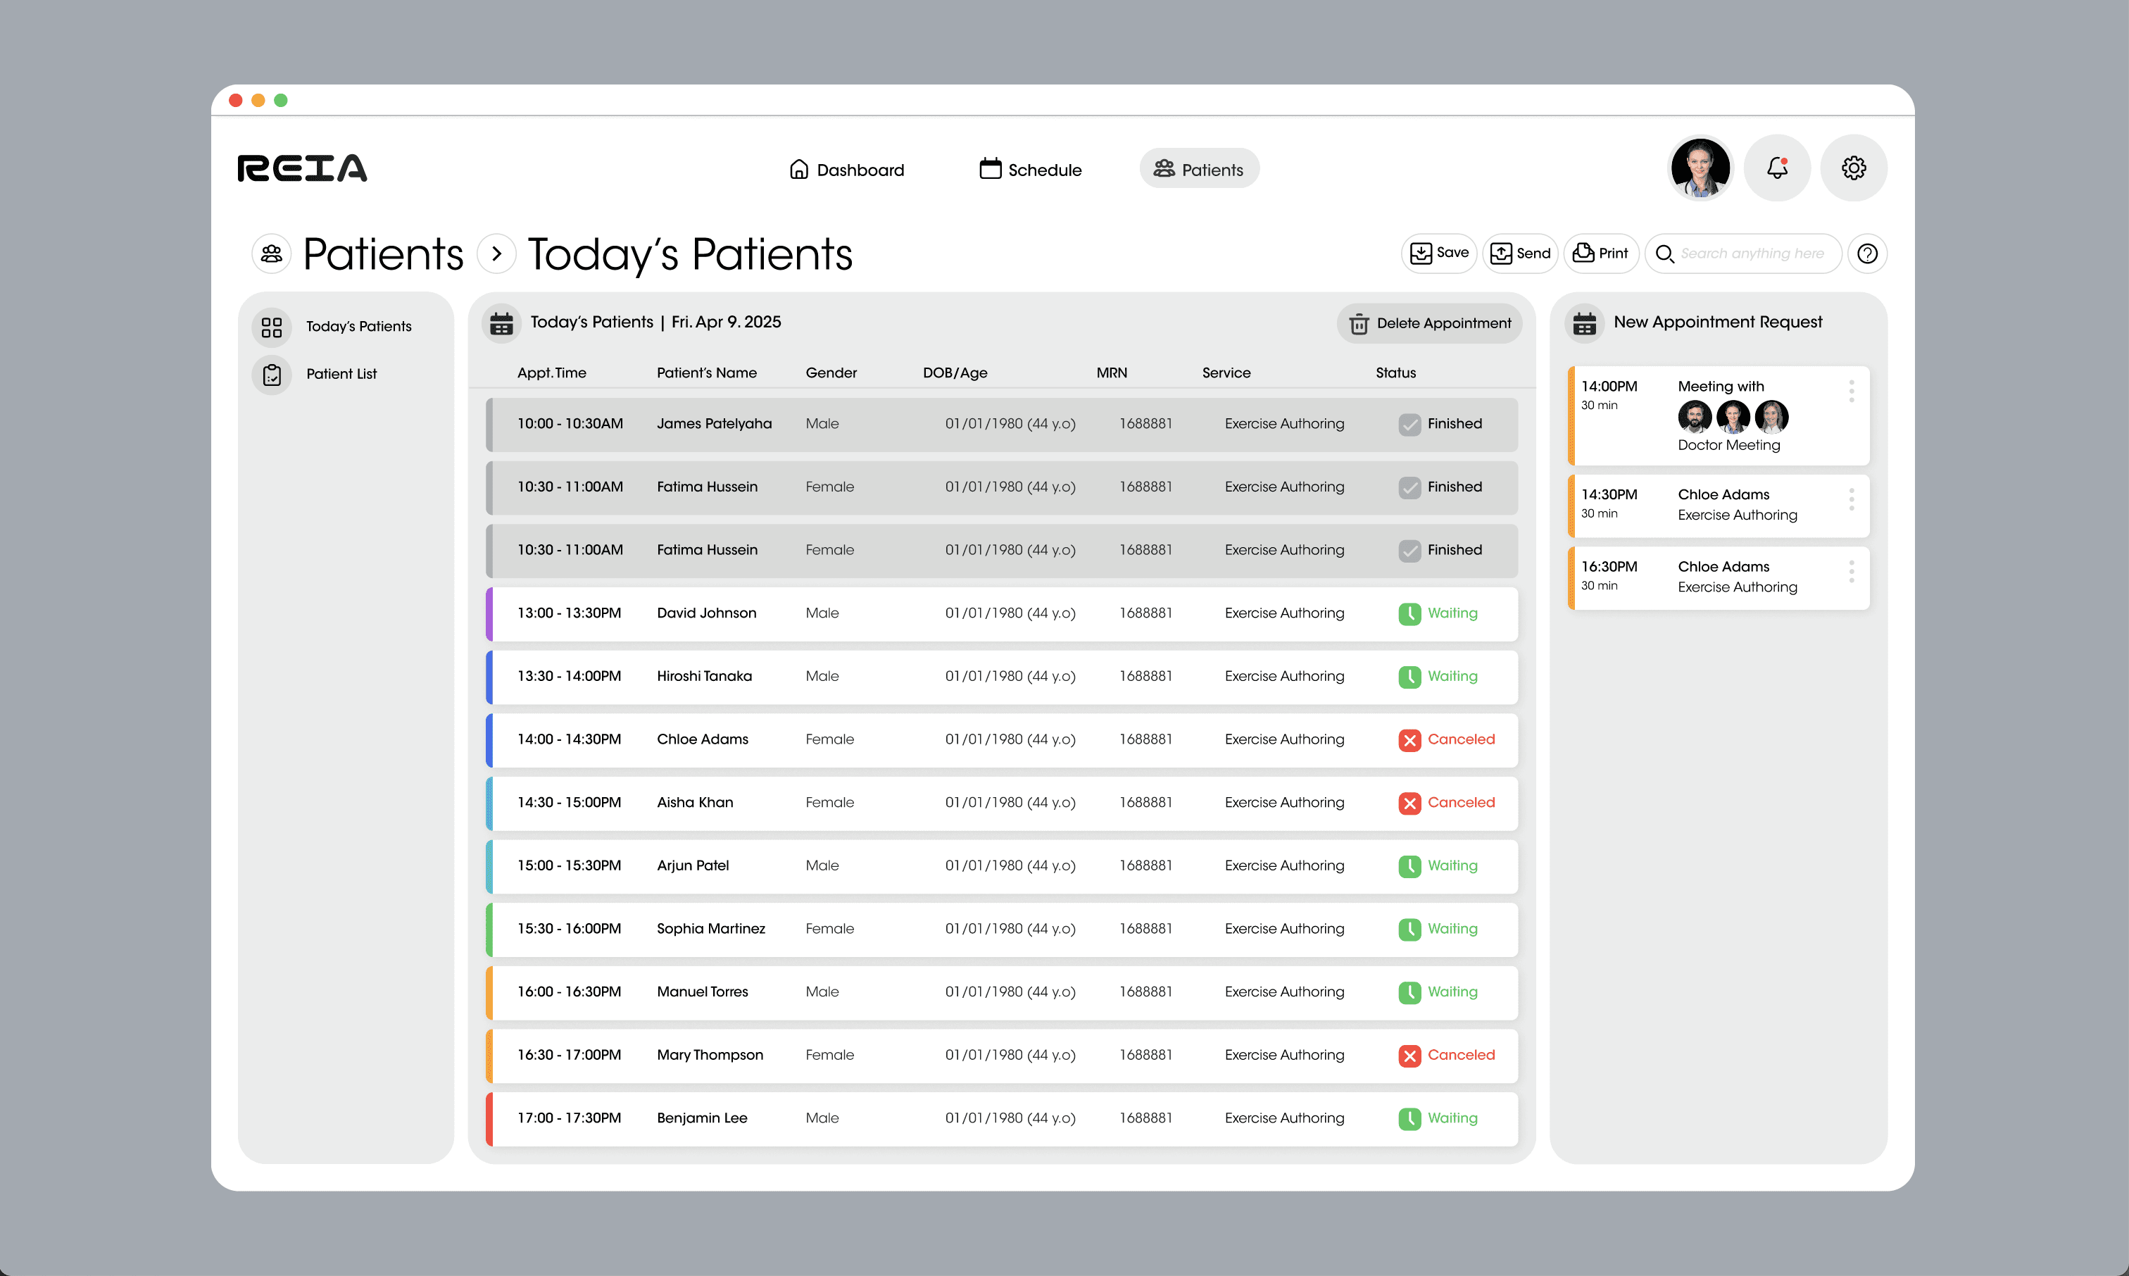Click the help question mark icon
2129x1276 pixels.
(x=1867, y=254)
